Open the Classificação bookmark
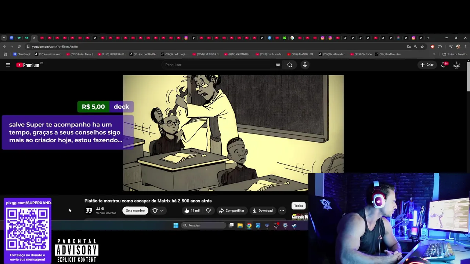 pyautogui.click(x=22, y=54)
